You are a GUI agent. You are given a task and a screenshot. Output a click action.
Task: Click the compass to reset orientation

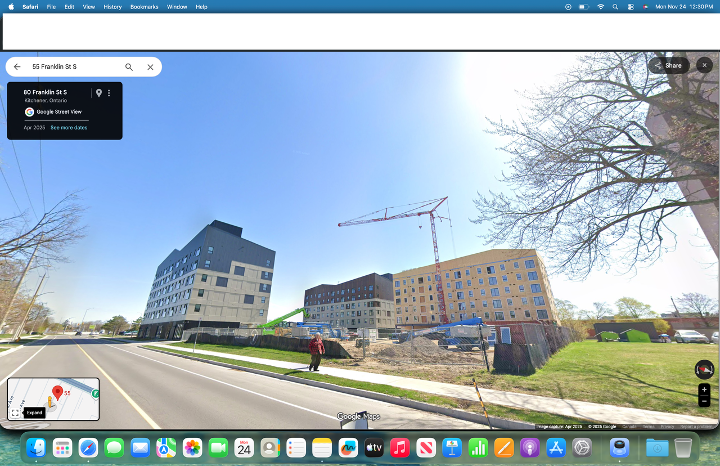point(704,369)
